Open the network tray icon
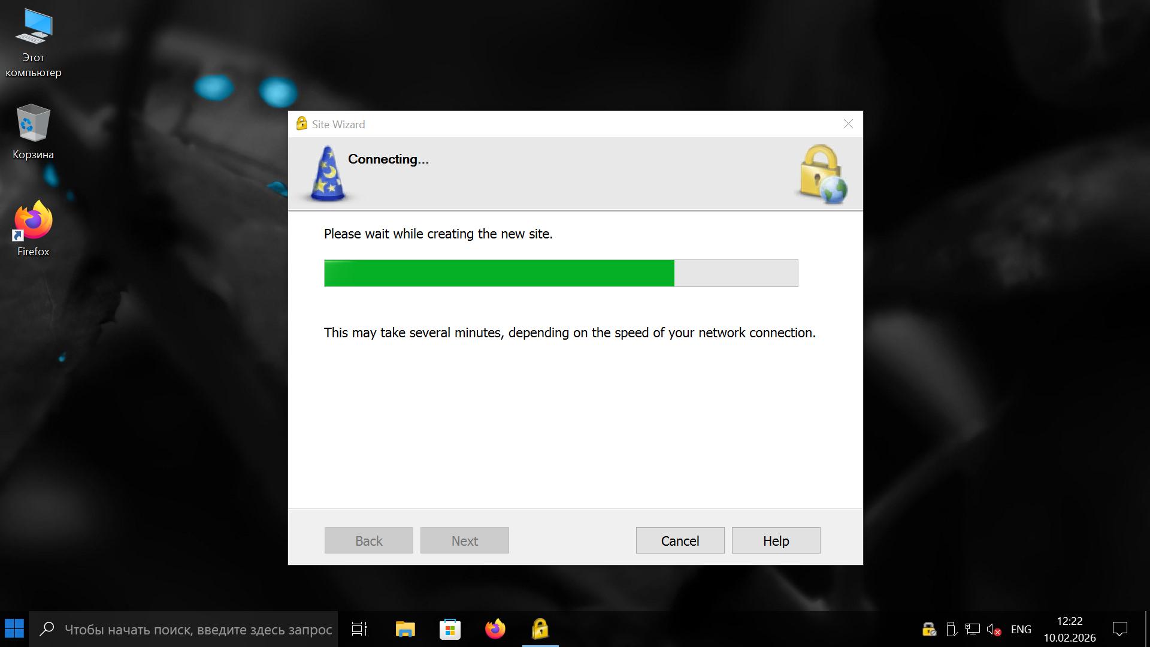Viewport: 1150px width, 647px height. [972, 630]
